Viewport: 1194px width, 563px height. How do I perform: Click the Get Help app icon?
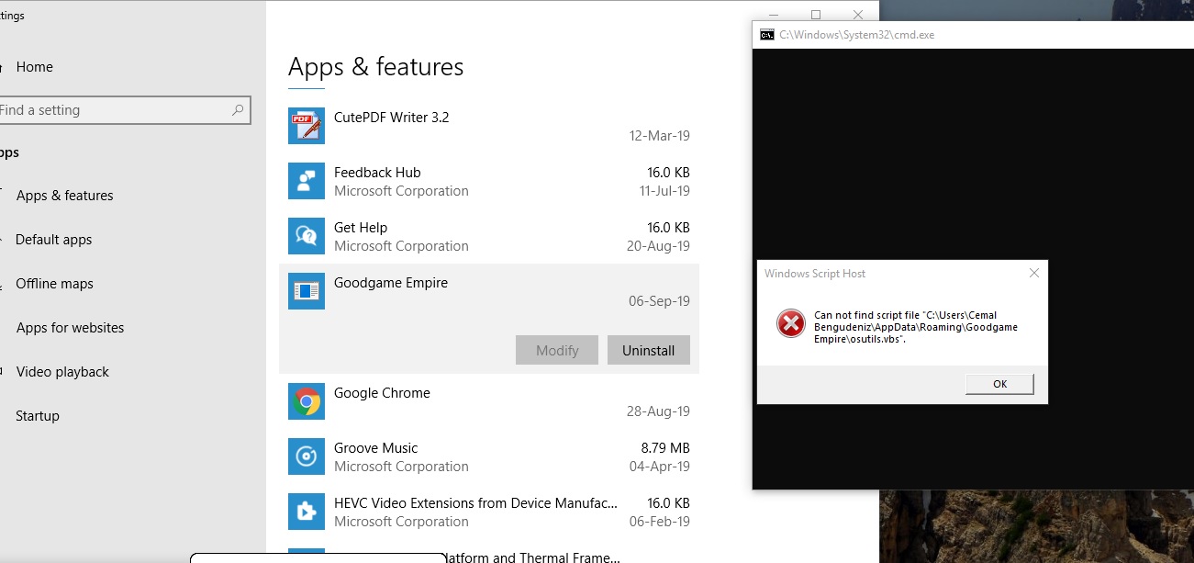[307, 236]
